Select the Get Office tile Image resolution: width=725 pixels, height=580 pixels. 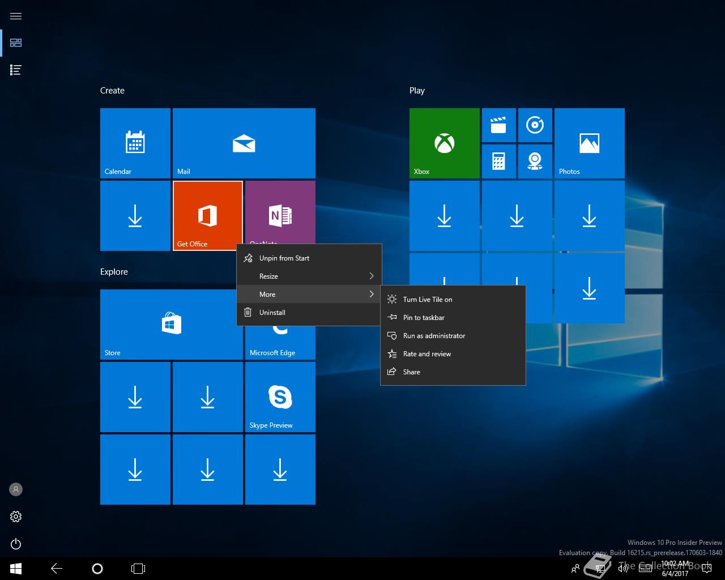208,216
